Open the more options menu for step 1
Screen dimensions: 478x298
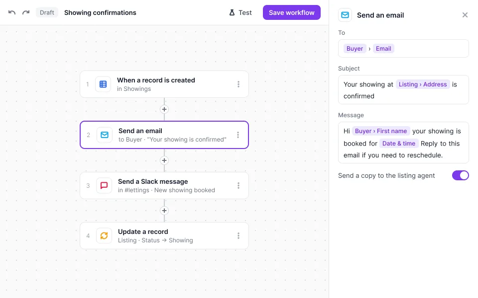[x=239, y=84]
